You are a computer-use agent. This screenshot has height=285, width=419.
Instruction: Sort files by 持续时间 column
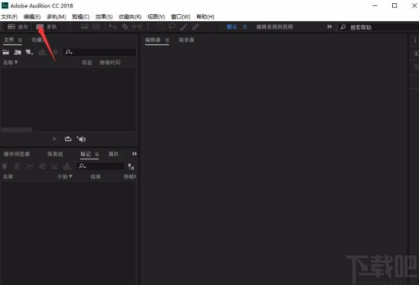pyautogui.click(x=110, y=63)
